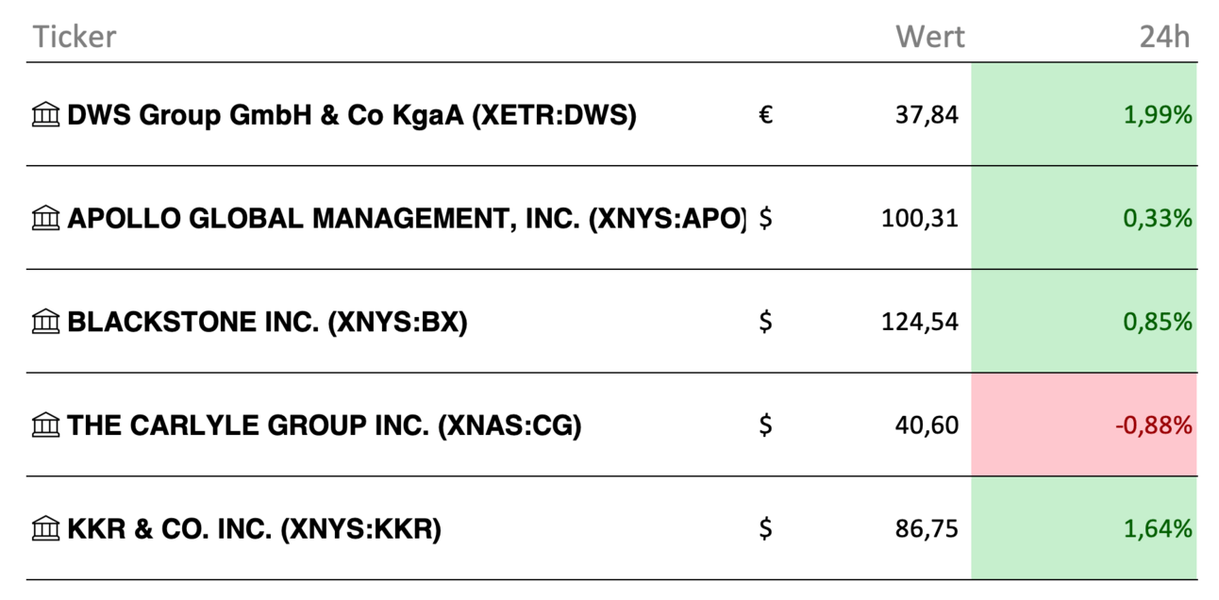Screen dimensions: 1219x600
Task: Click the 24h column header
Action: [1164, 37]
